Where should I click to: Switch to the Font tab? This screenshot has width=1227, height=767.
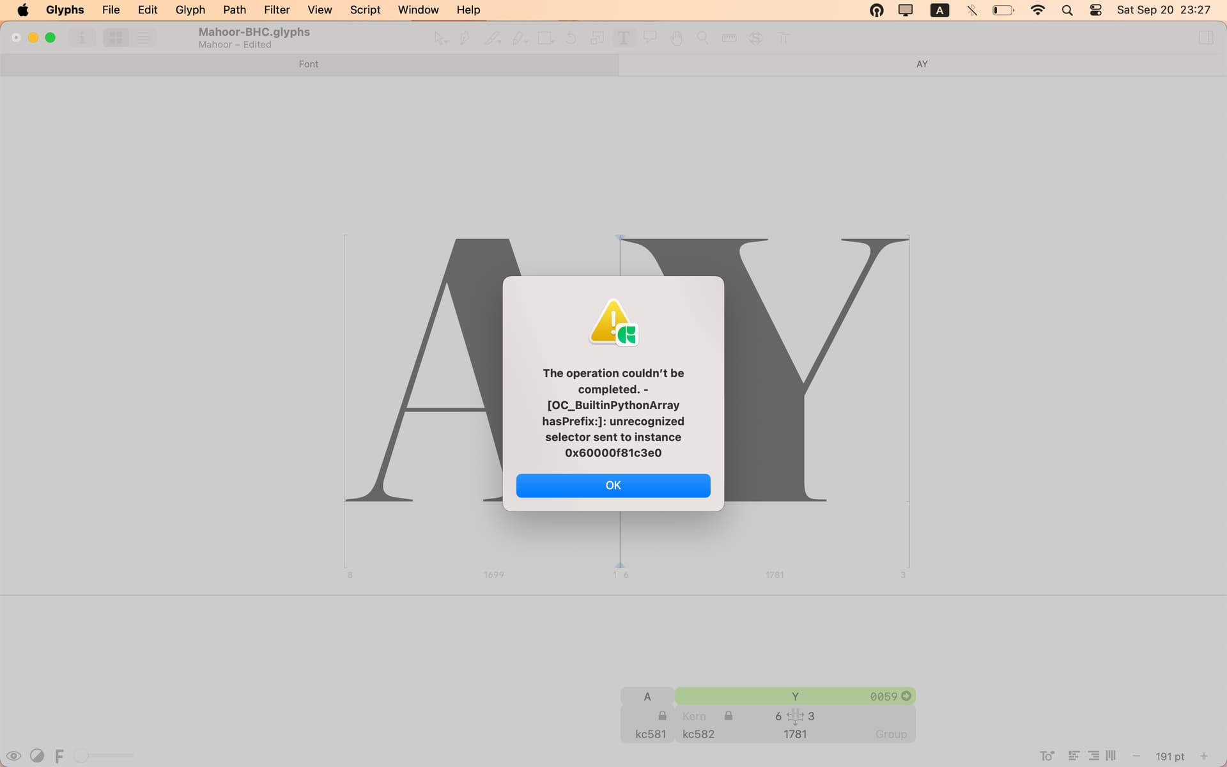point(309,64)
